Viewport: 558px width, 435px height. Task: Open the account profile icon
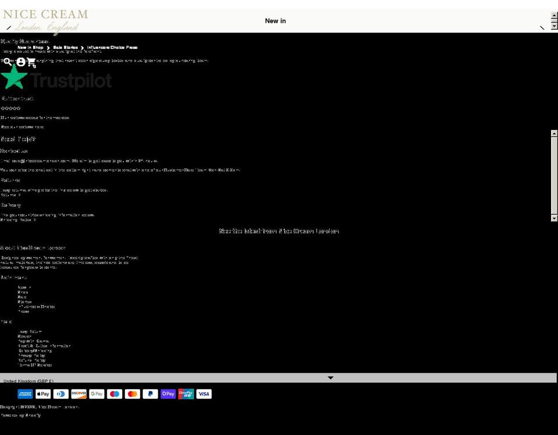pos(21,62)
